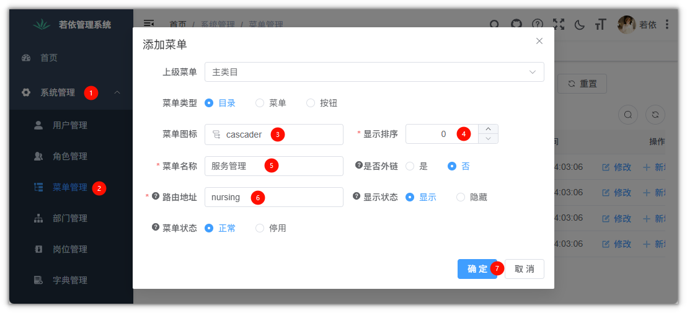Select 停用 for 菜单状态

click(271, 228)
